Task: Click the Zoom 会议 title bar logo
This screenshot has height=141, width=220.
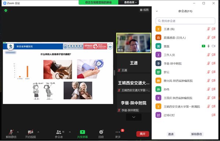Action: (x=5, y=3)
